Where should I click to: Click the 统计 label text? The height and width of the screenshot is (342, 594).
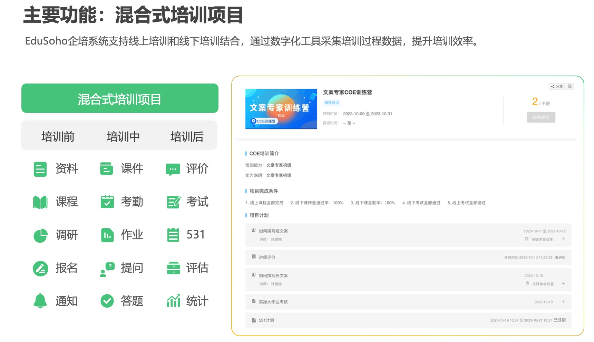pos(197,301)
